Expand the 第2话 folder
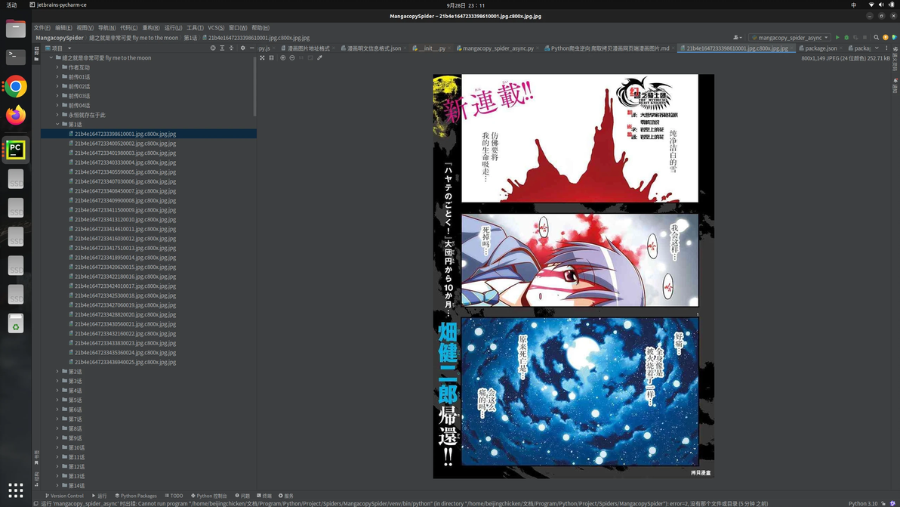This screenshot has height=507, width=900. point(58,372)
